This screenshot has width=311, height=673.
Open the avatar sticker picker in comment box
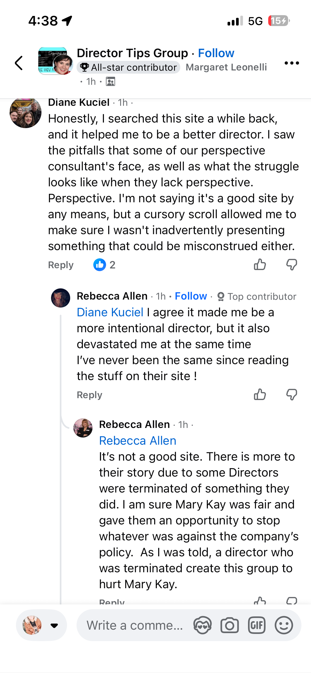coord(202,625)
